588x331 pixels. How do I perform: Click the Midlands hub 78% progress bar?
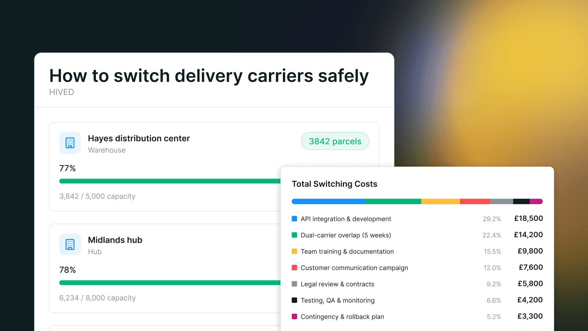(x=170, y=282)
